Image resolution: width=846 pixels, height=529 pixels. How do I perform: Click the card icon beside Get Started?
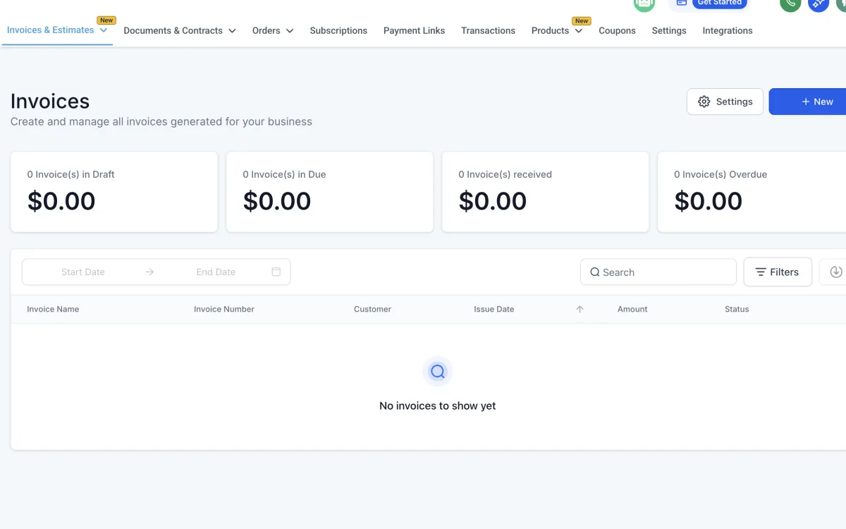681,3
